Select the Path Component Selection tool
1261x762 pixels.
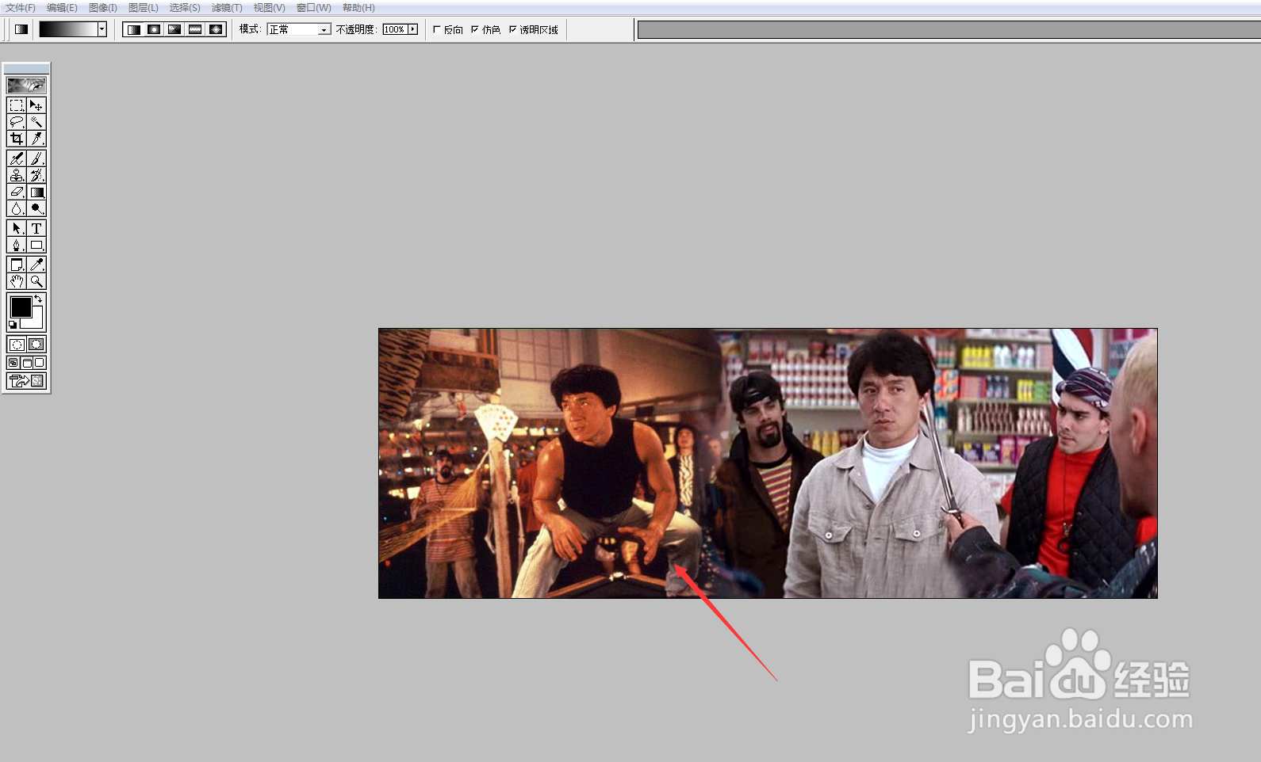tap(17, 228)
